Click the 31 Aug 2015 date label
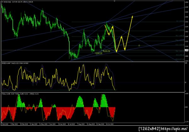Viewport: 189px width, 132px height. click(91, 124)
